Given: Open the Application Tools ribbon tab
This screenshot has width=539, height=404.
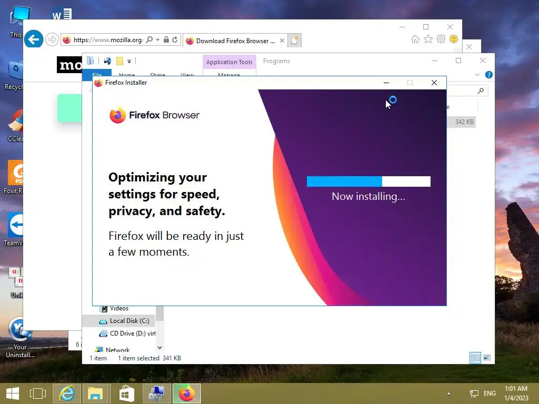Looking at the screenshot, I should point(229,62).
